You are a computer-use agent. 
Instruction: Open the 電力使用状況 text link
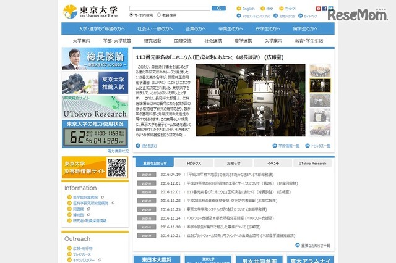(118, 151)
